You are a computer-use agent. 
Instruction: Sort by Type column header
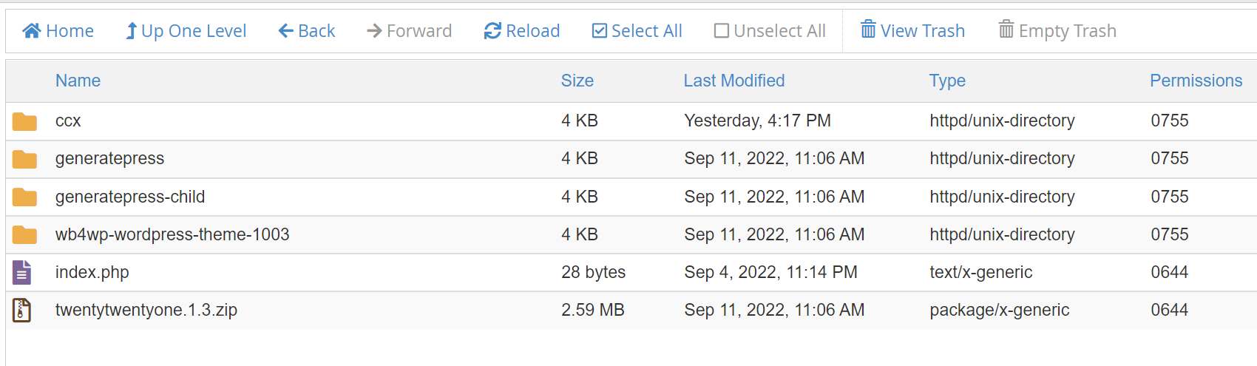947,81
